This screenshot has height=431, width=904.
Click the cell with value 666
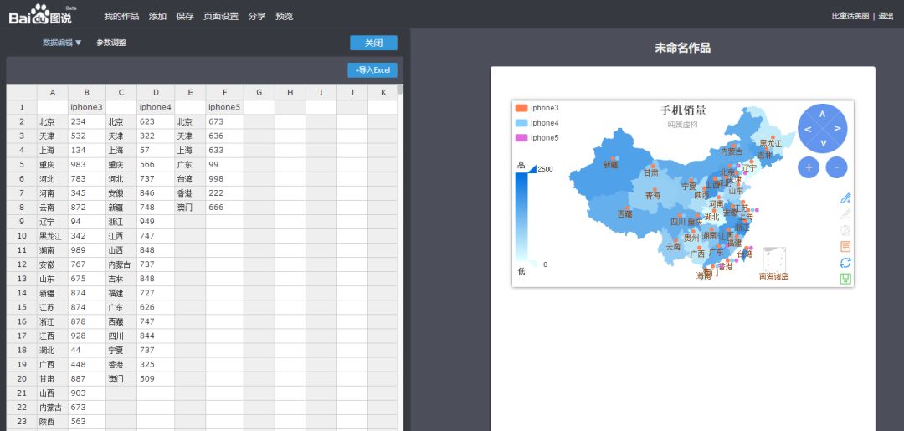(x=225, y=207)
